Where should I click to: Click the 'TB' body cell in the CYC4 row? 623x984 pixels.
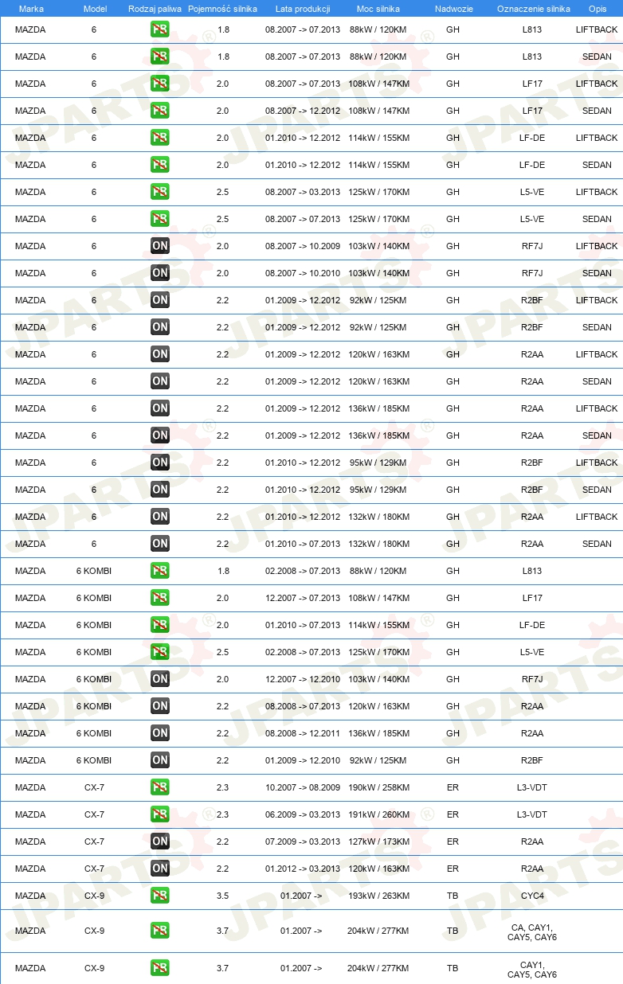[453, 896]
